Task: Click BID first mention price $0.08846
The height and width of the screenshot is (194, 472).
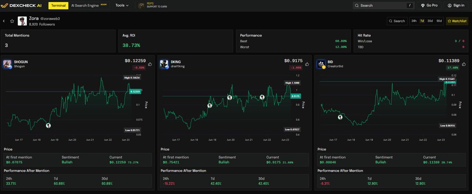Action: tap(328, 162)
